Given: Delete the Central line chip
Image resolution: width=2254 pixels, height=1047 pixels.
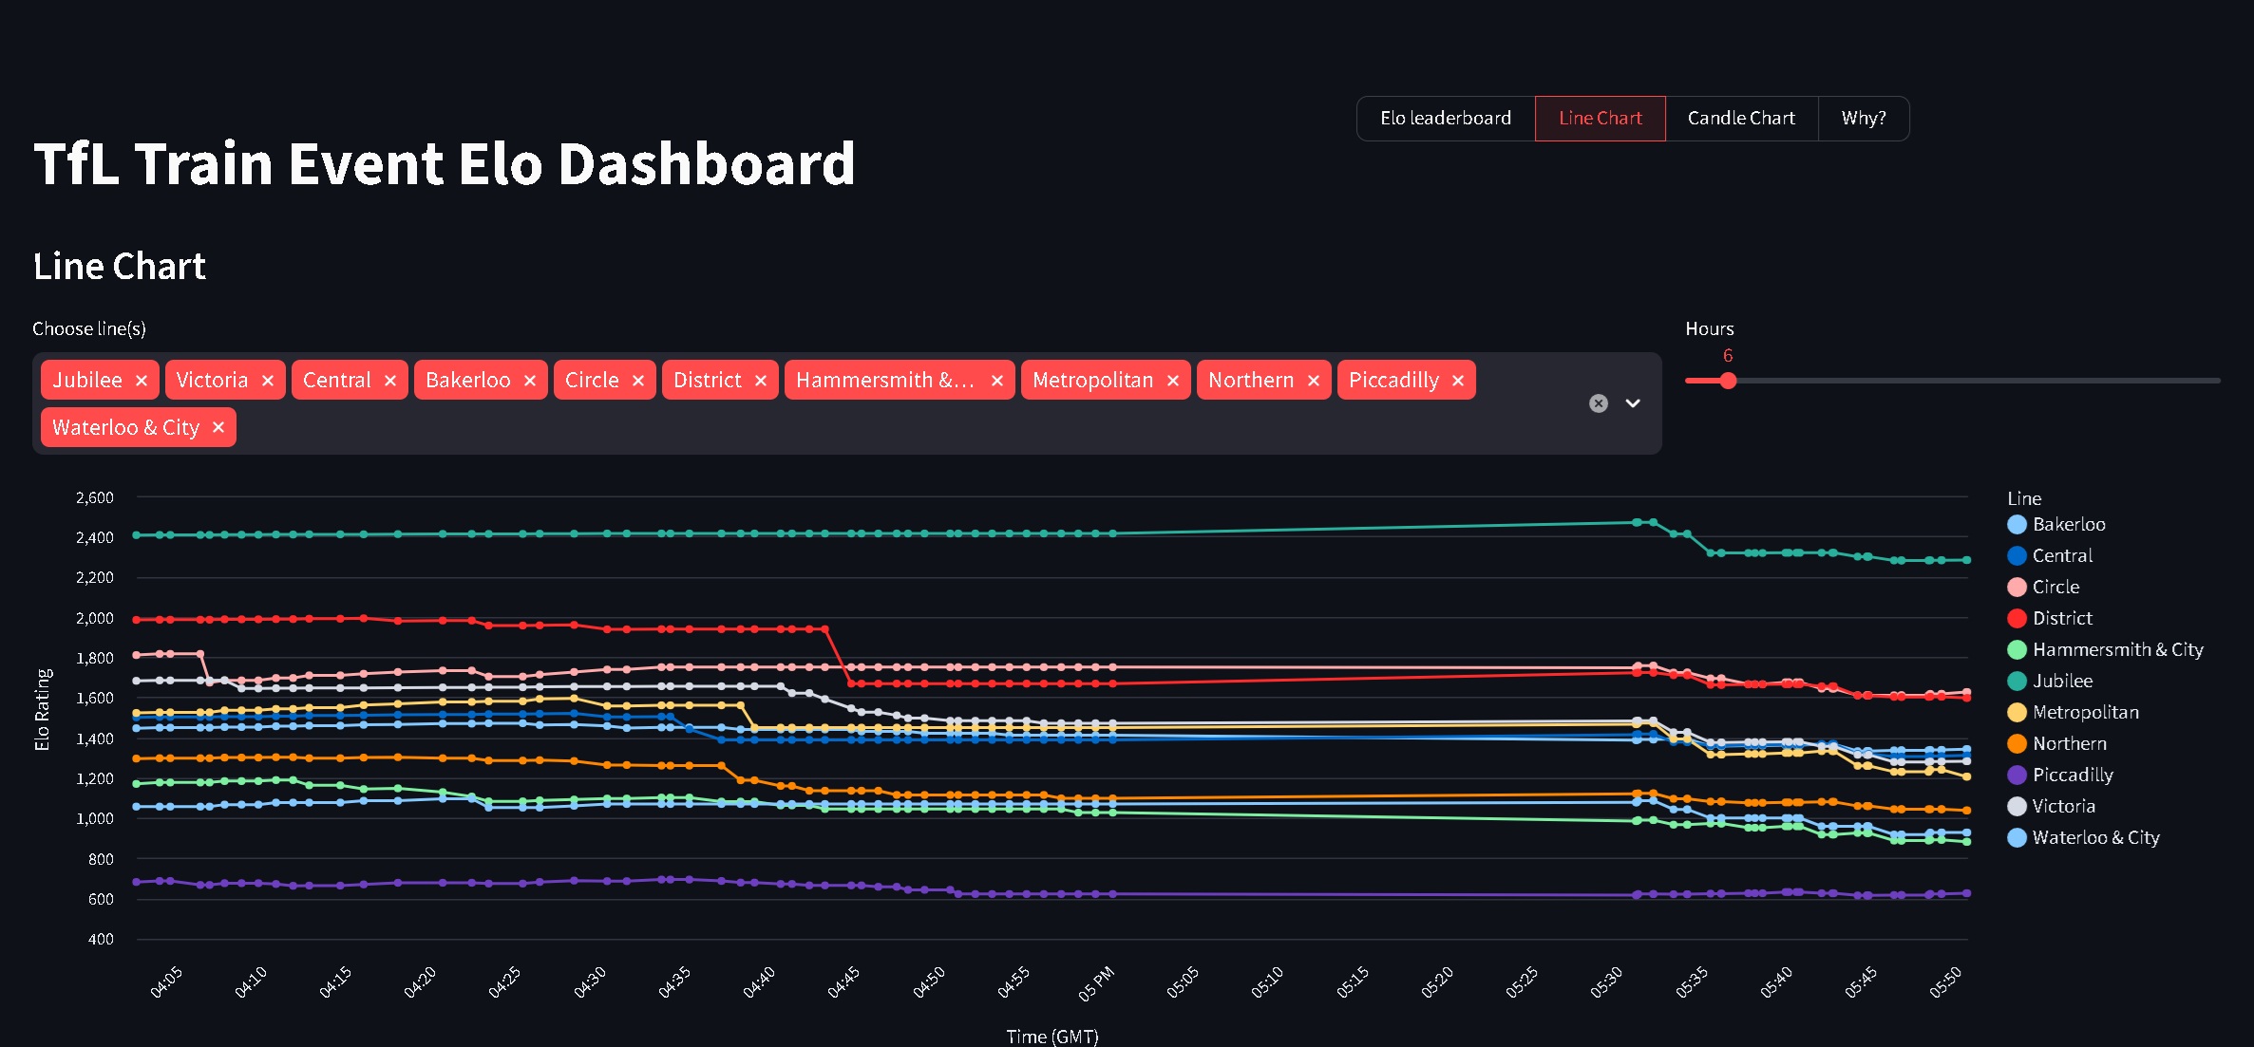Looking at the screenshot, I should 390,381.
